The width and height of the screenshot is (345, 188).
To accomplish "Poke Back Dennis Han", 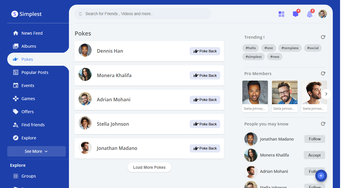I will tap(205, 51).
